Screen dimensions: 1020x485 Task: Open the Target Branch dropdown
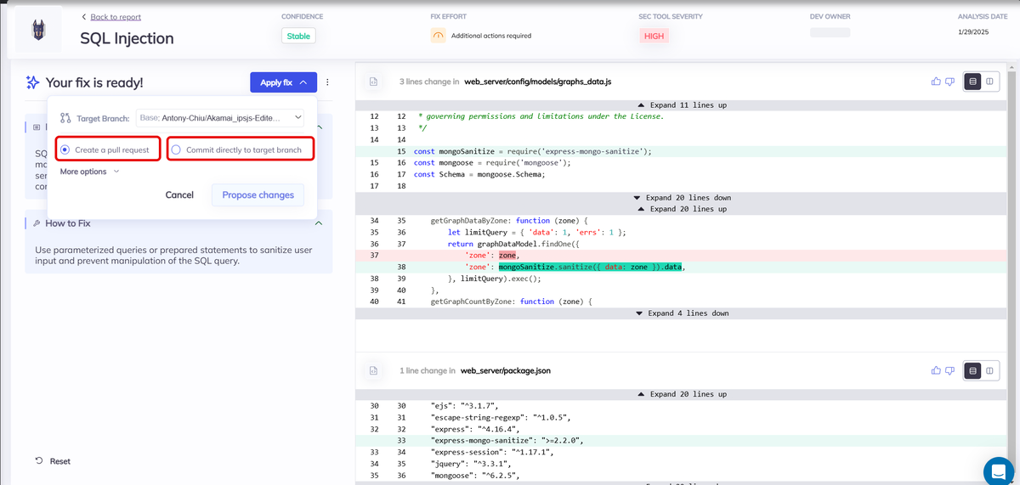pyautogui.click(x=220, y=118)
